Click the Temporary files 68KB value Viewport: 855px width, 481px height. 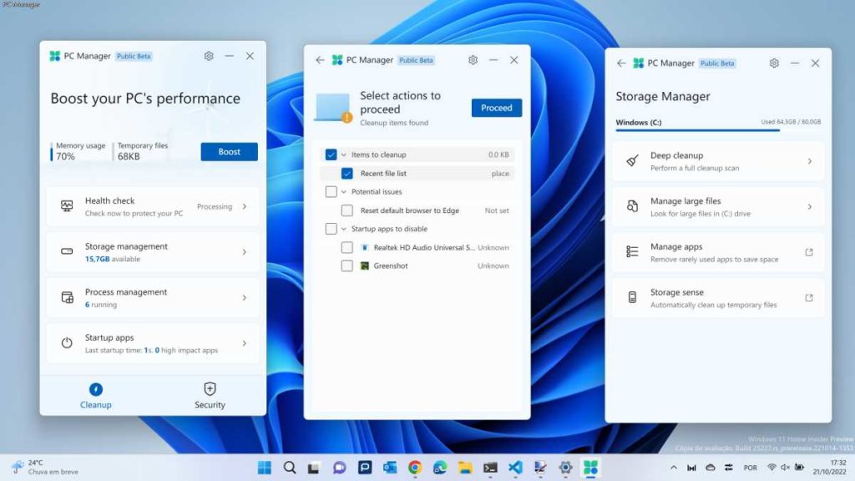[x=129, y=156]
